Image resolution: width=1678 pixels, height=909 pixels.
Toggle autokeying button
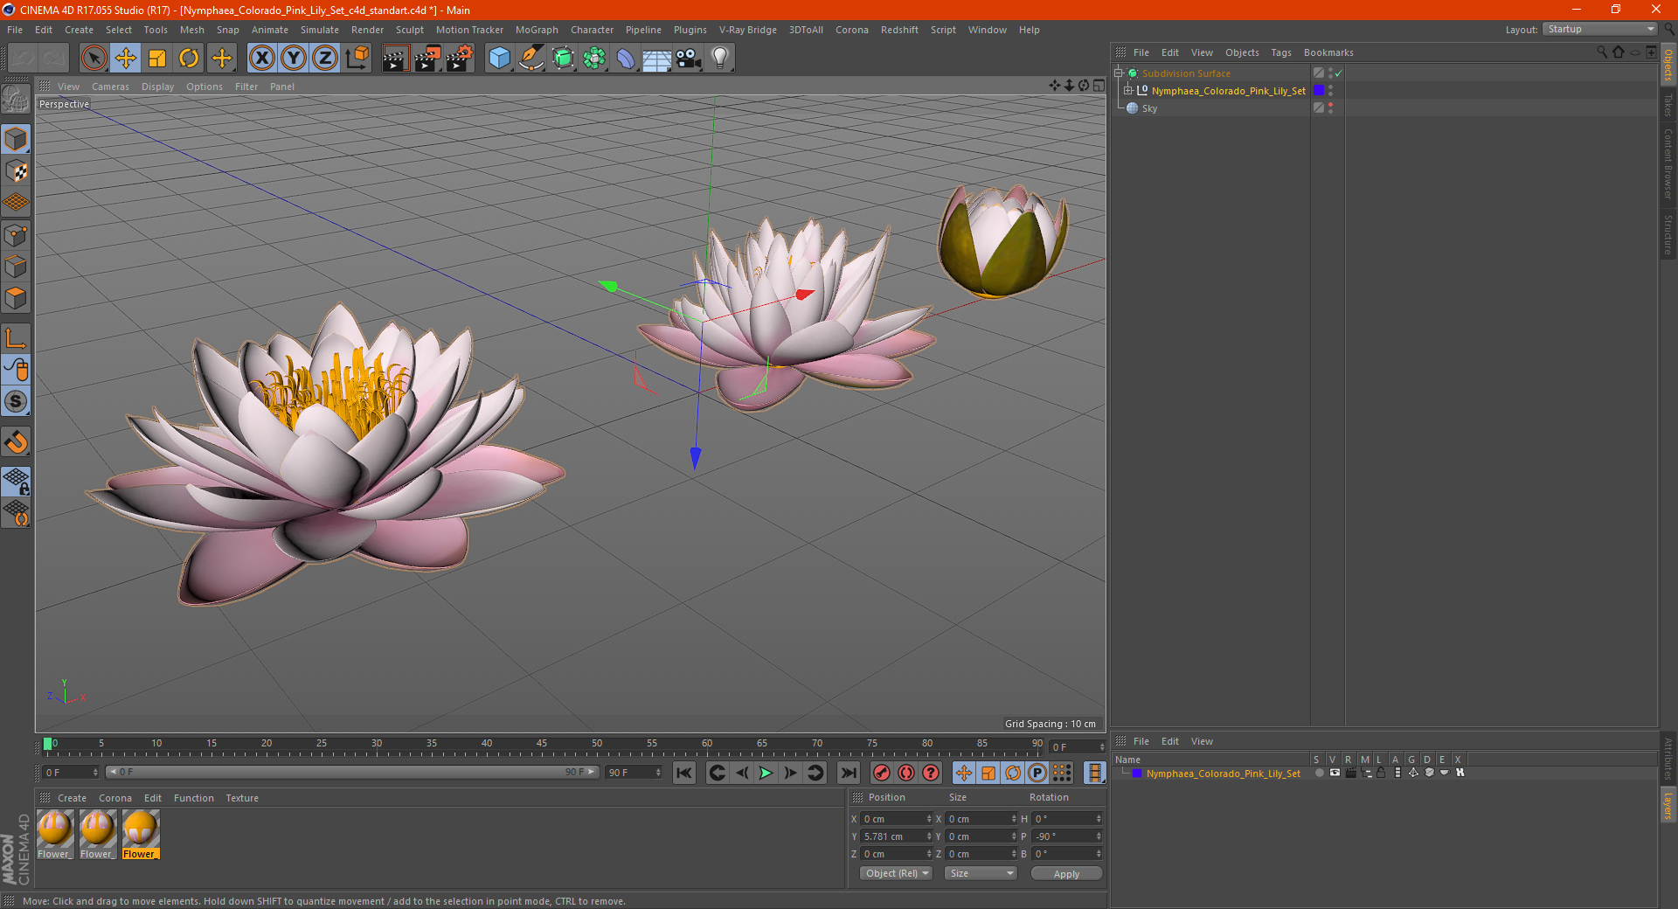coord(906,773)
